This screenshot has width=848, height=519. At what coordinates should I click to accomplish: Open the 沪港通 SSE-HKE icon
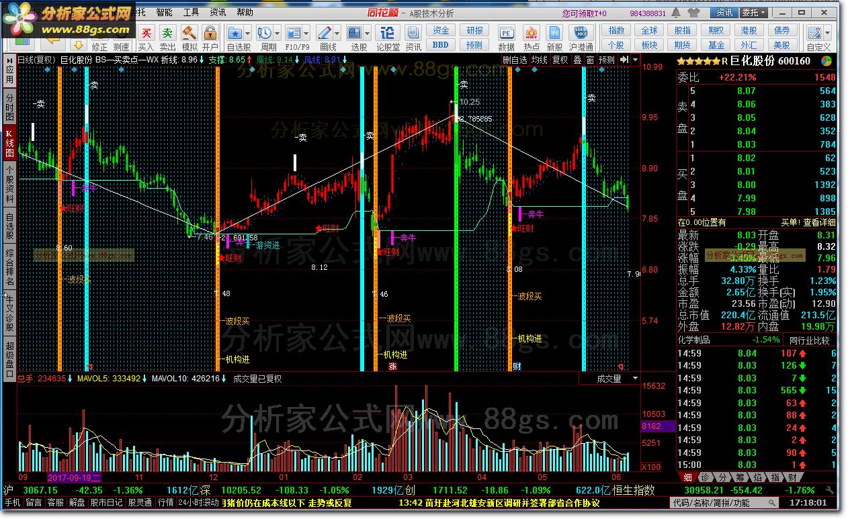coord(581,34)
